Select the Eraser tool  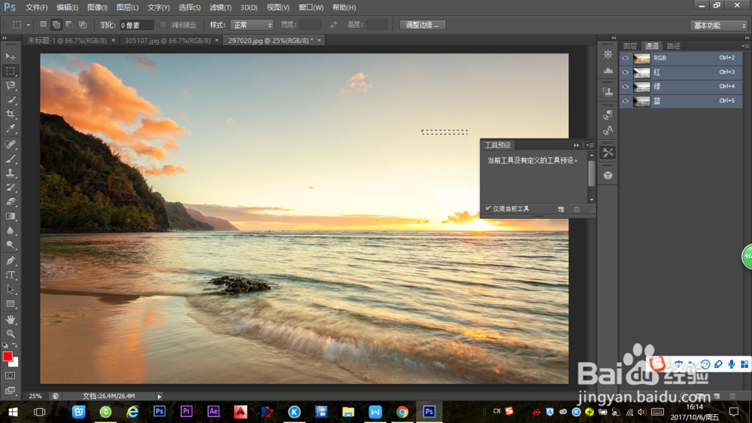coord(10,202)
